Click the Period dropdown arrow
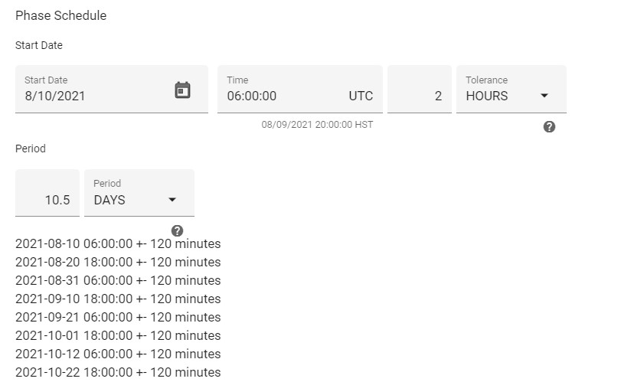Viewport: 621px width, 382px height. [172, 200]
